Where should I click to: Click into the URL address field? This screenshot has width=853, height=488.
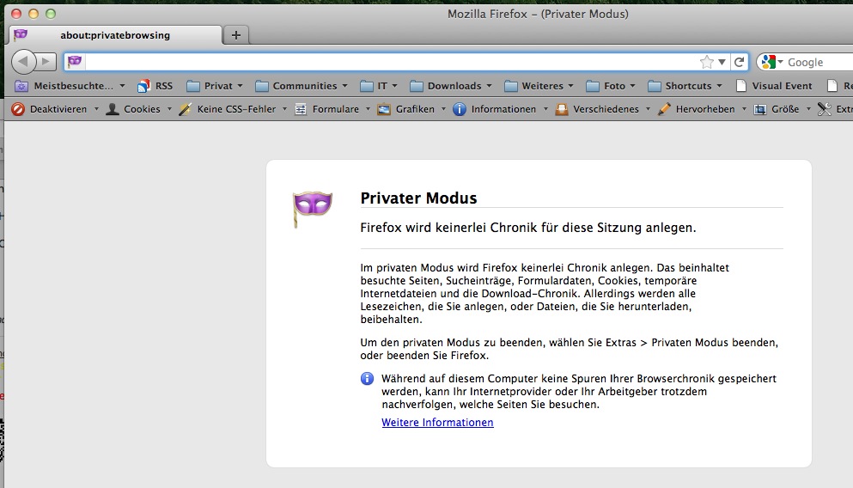(387, 62)
